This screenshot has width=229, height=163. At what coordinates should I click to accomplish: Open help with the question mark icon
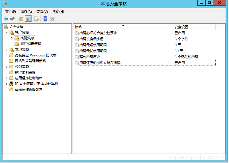click(x=45, y=19)
